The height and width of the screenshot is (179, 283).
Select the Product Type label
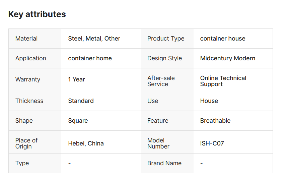(x=166, y=39)
